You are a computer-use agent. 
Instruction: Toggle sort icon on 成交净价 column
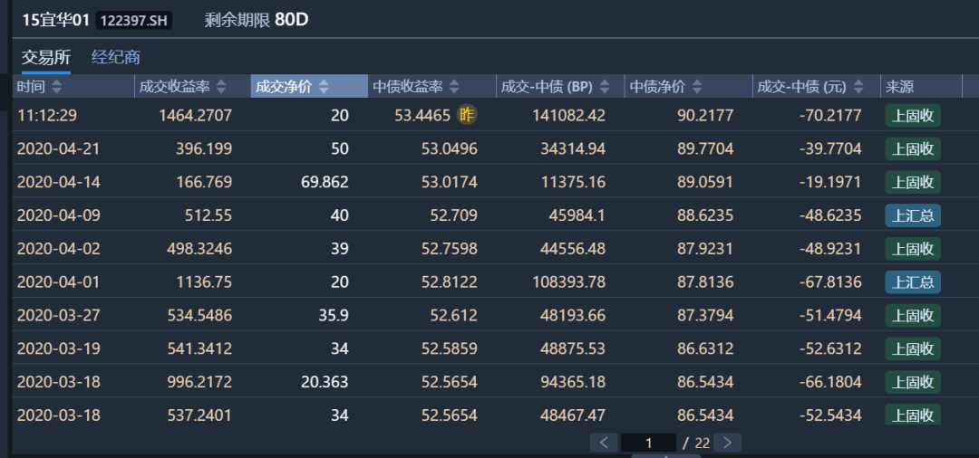point(324,87)
